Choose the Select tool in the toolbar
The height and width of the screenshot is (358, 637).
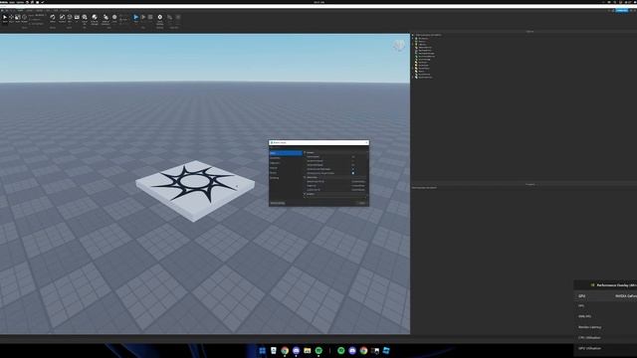[5, 18]
